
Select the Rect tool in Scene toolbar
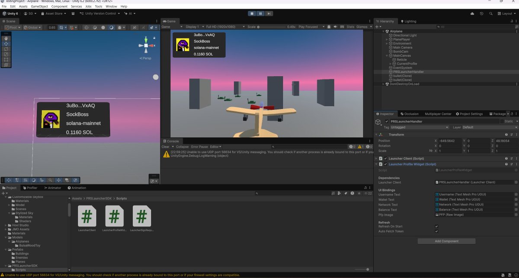tap(6, 60)
